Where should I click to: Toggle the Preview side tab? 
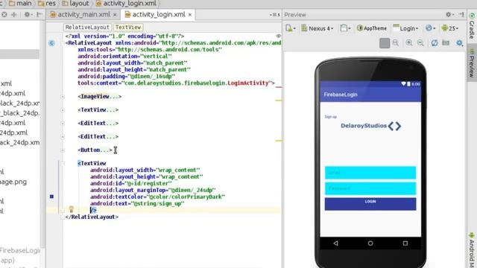[472, 63]
